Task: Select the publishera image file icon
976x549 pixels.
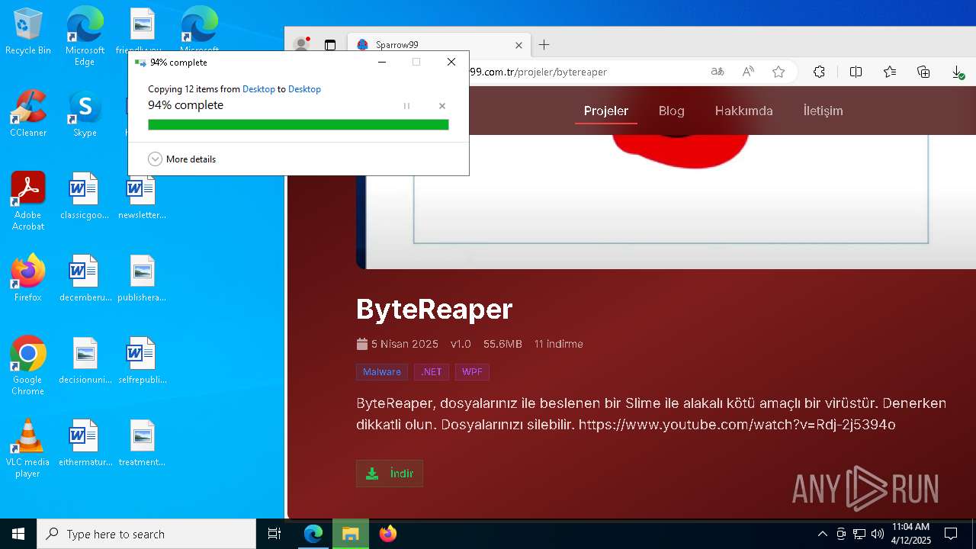Action: pos(142,279)
